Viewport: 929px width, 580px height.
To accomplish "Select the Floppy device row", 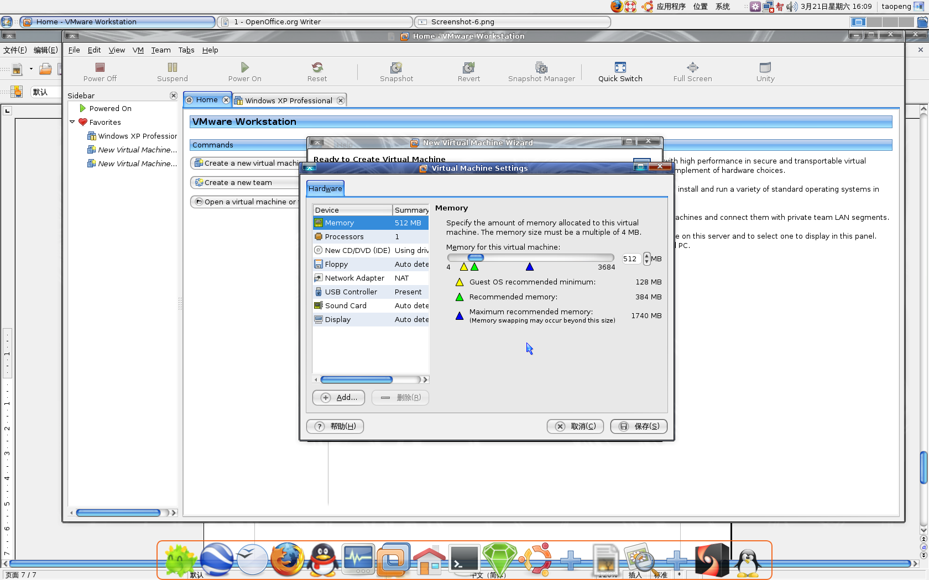I will (x=370, y=264).
